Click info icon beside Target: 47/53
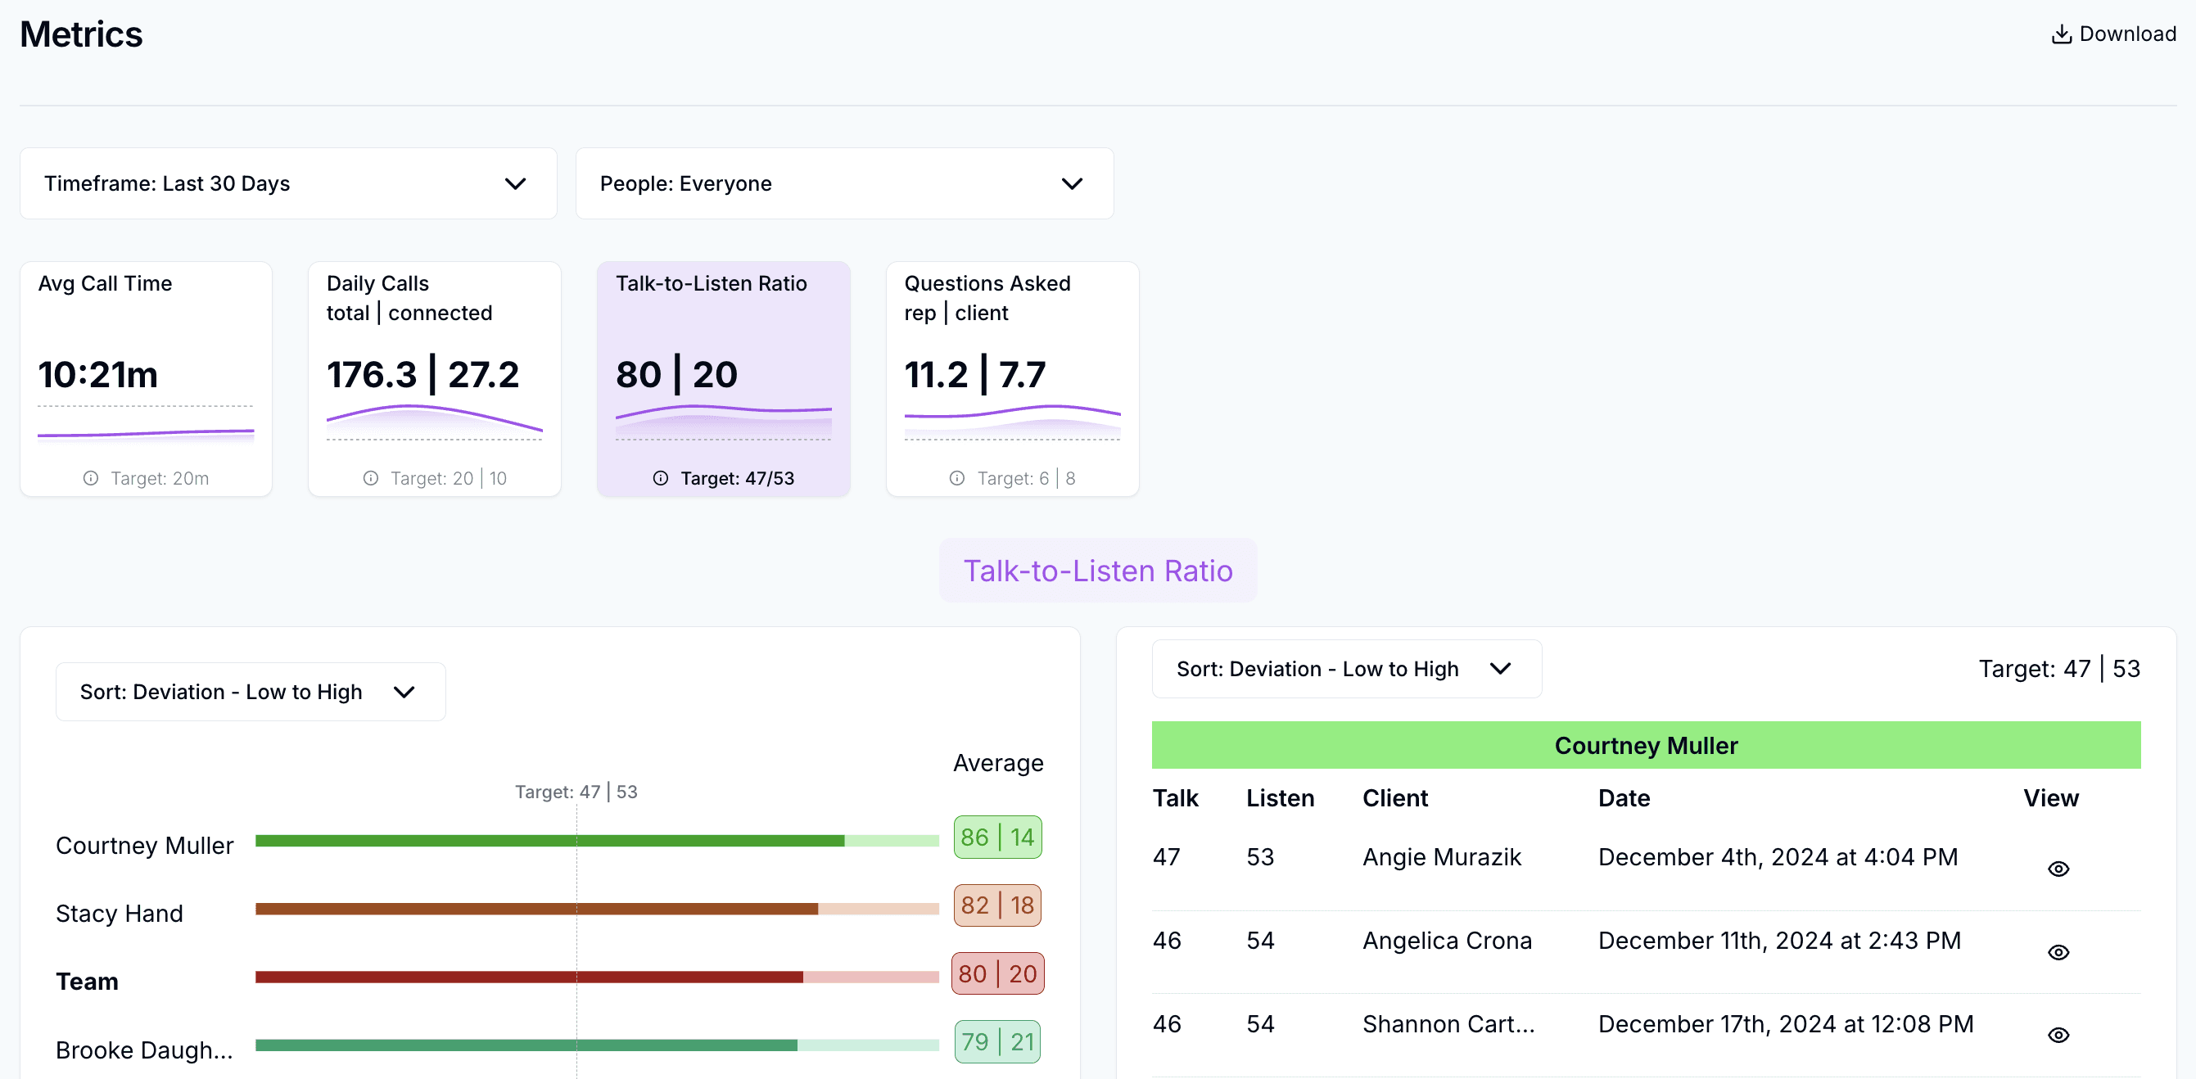 click(661, 478)
